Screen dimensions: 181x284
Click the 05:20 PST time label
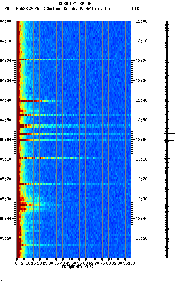tap(6, 179)
